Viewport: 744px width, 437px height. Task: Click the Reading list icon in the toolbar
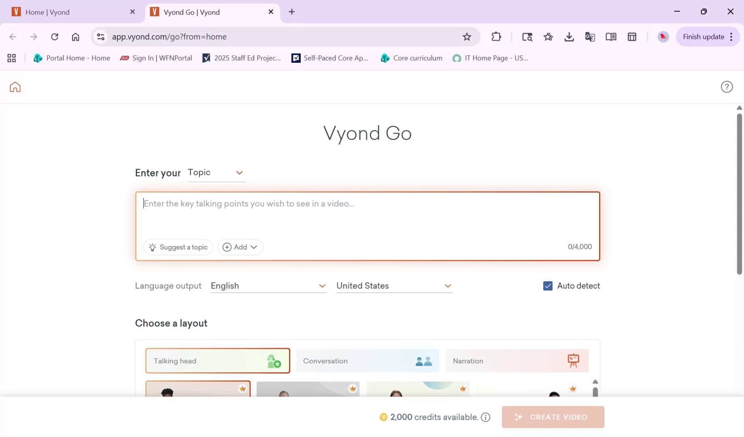coord(611,36)
